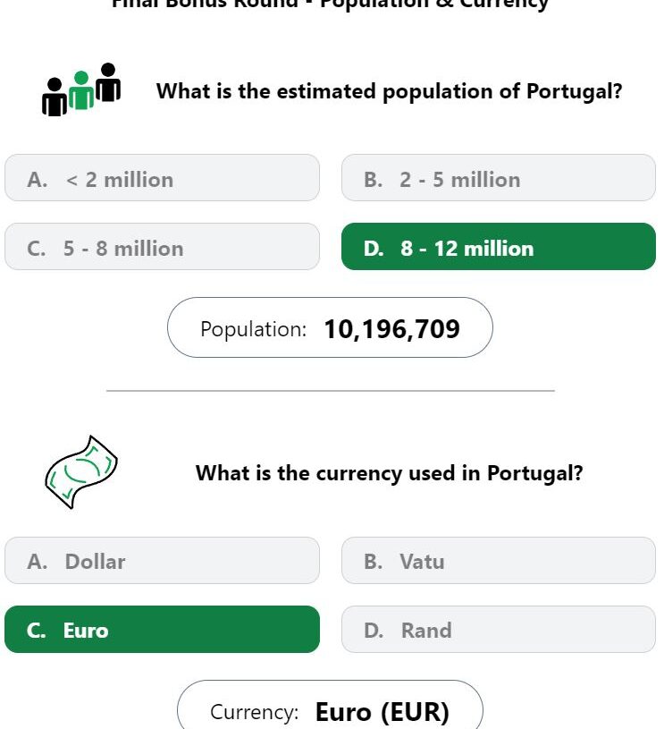Image resolution: width=664 pixels, height=729 pixels.
Task: Click the green banknote currency icon
Action: (x=81, y=472)
